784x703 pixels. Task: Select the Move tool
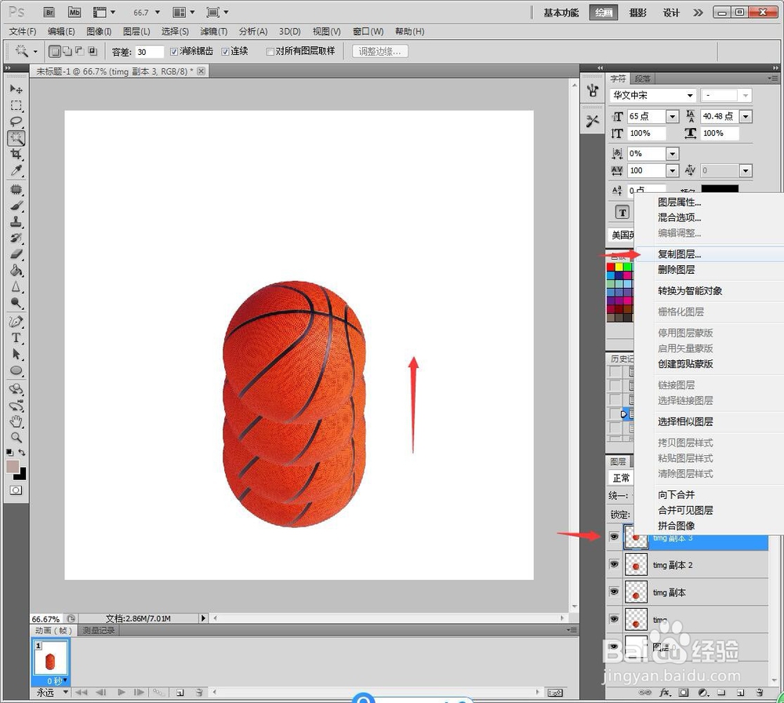tap(17, 89)
